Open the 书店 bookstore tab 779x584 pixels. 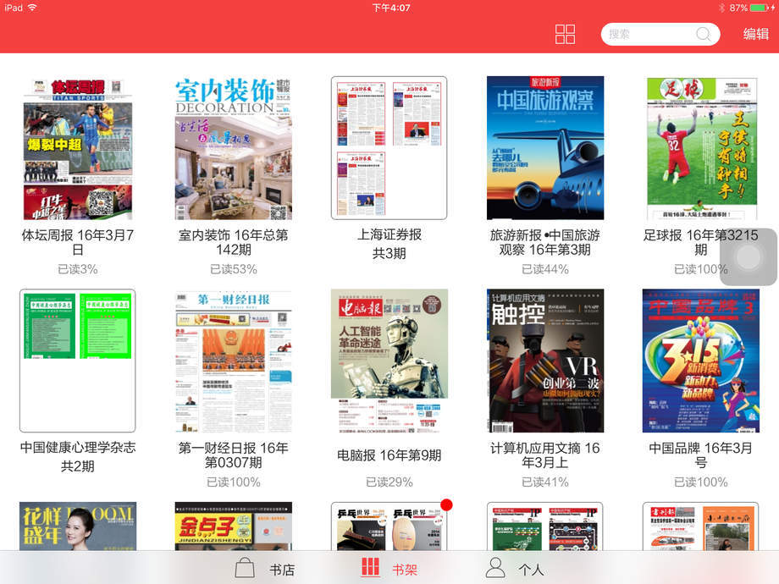click(265, 568)
